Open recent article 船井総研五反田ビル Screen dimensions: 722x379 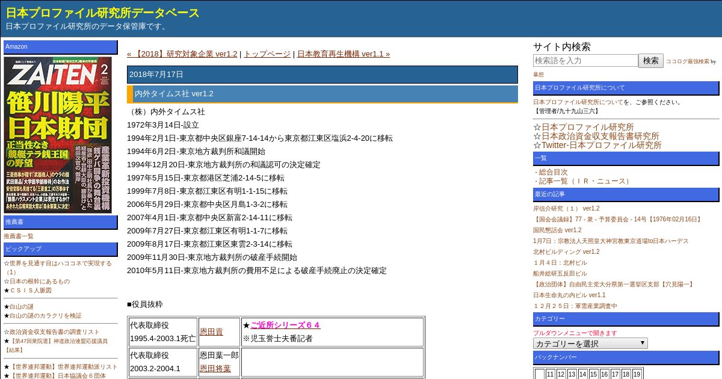560,274
